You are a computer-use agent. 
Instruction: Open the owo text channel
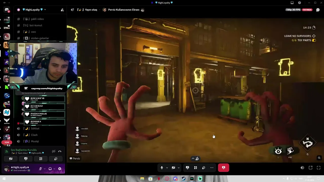[40, 32]
